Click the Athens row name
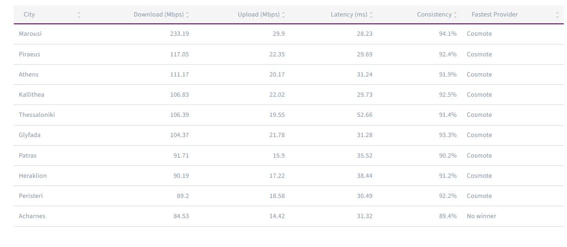 point(28,75)
